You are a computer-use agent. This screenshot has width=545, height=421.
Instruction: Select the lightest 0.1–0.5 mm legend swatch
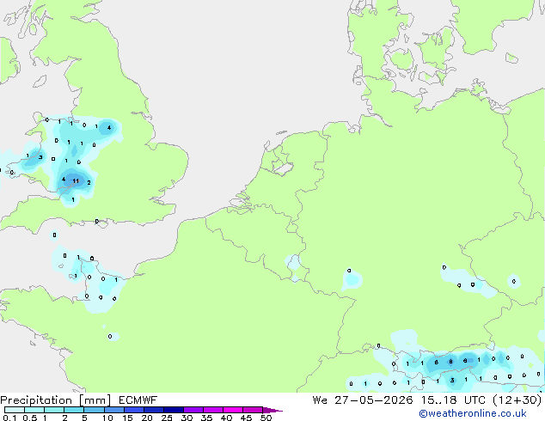15,410
